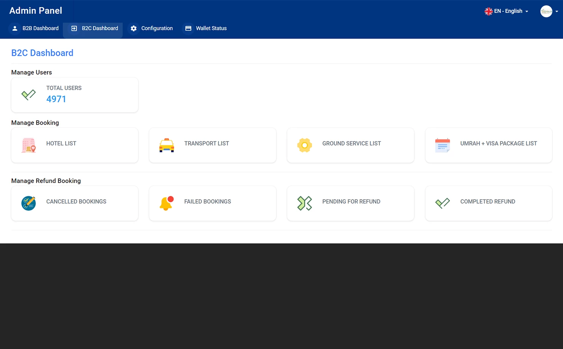This screenshot has width=563, height=349.
Task: Click the Admin Panel title
Action: pyautogui.click(x=36, y=10)
